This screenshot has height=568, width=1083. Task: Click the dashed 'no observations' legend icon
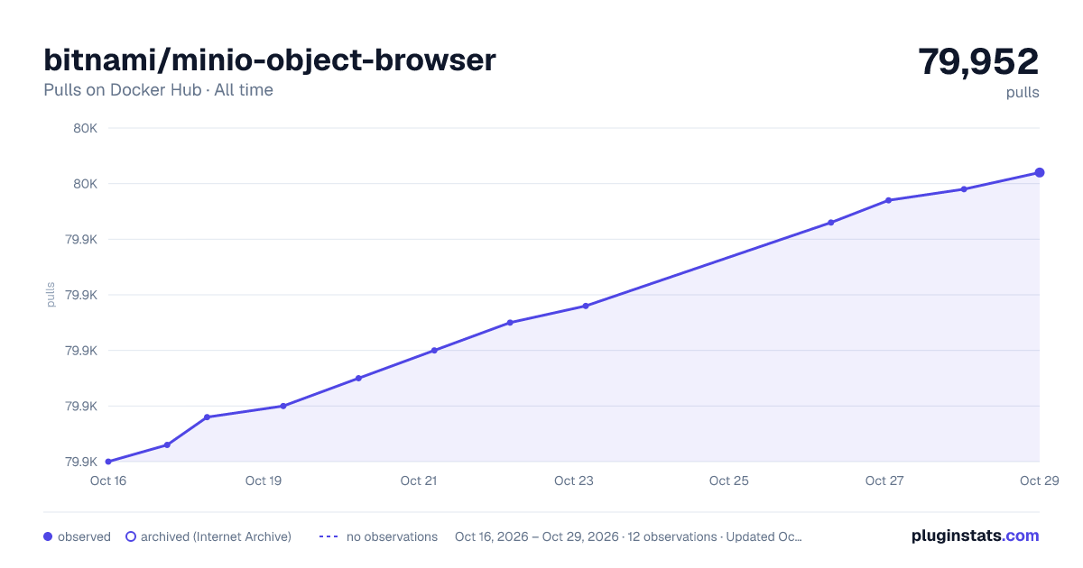(329, 536)
